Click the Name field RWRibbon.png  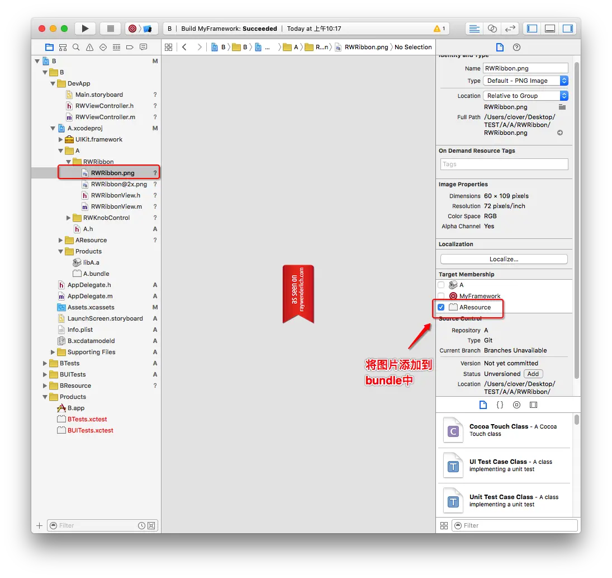point(525,68)
